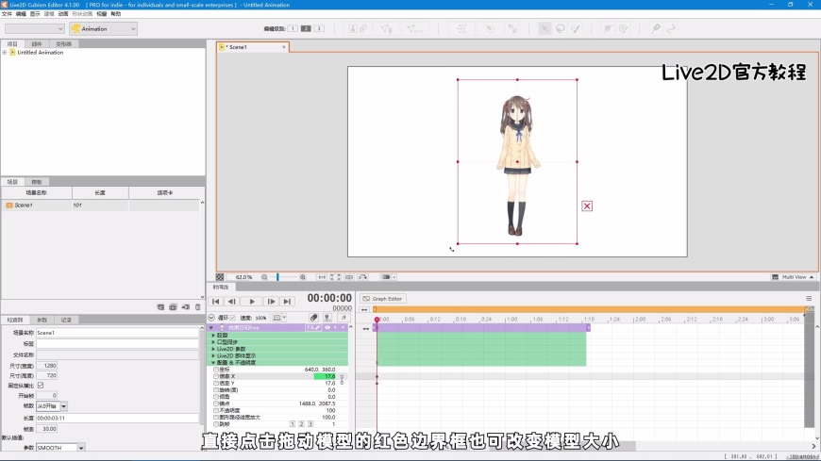
Task: Jump to the last frame
Action: [x=287, y=302]
